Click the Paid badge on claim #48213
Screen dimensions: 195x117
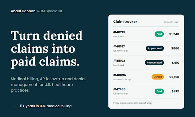coord(159,34)
